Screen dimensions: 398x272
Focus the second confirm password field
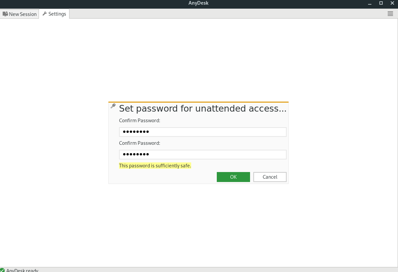pos(203,154)
